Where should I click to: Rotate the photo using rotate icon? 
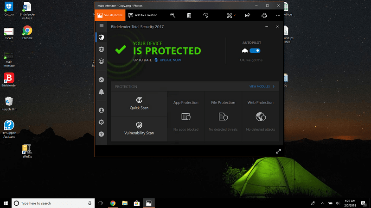205,15
